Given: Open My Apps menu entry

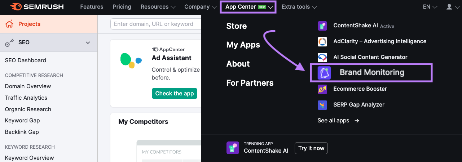Looking at the screenshot, I should [x=243, y=45].
